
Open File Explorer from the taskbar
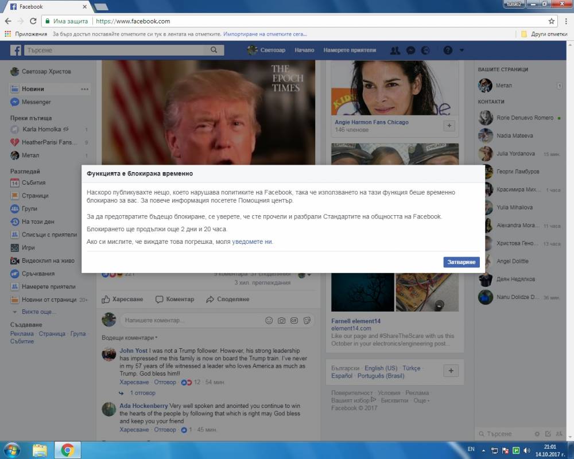point(40,450)
